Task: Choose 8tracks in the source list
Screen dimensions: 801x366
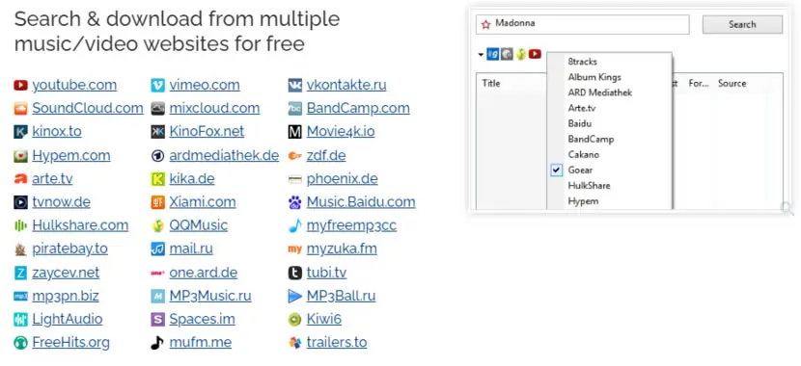Action: (582, 62)
